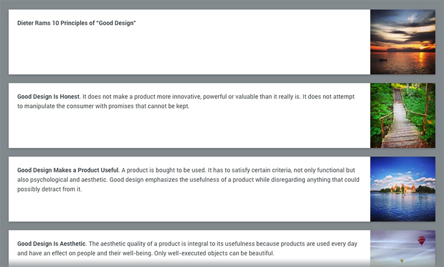Click the Dieter Rams 10 Principles title

[77, 23]
